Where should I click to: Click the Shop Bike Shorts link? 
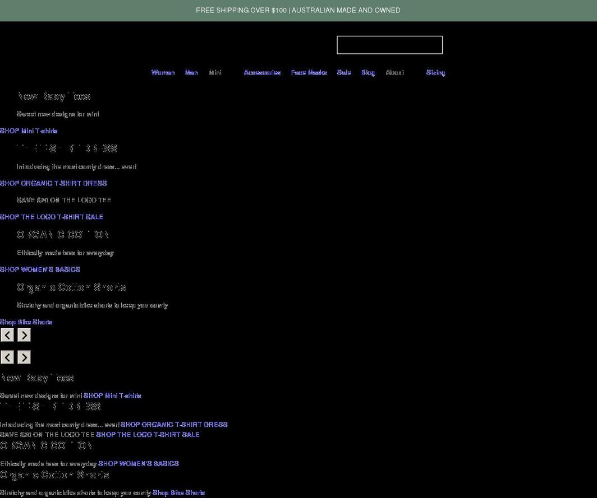pyautogui.click(x=26, y=322)
